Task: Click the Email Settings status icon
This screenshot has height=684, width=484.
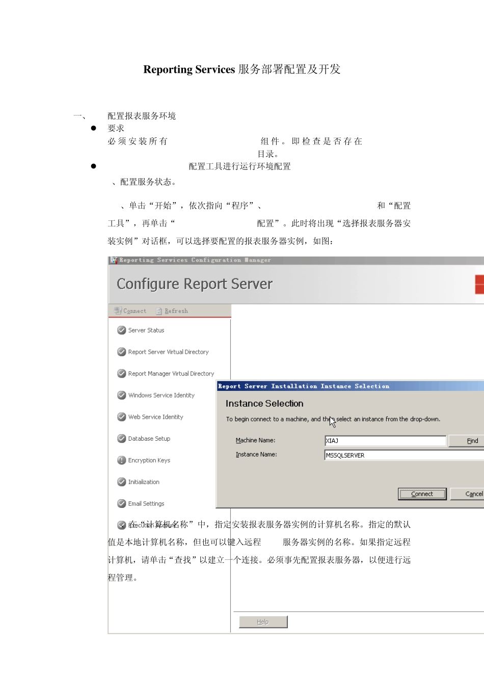Action: [x=122, y=503]
